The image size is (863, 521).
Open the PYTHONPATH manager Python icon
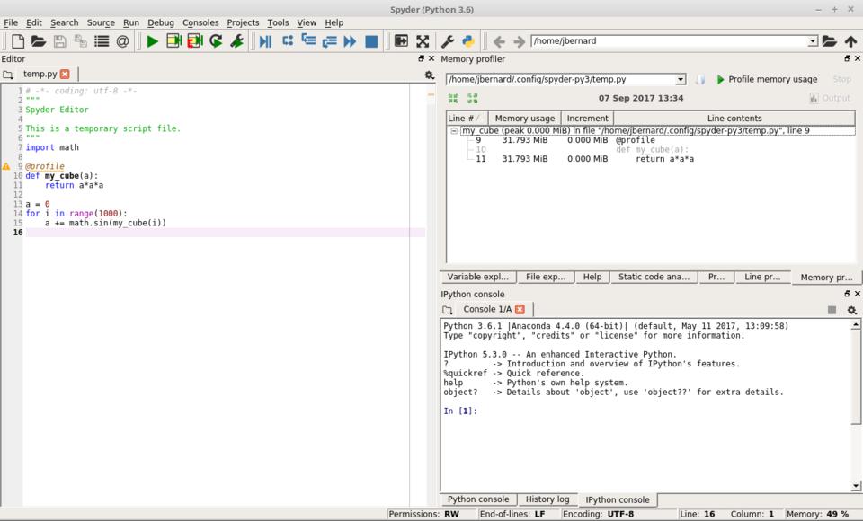coord(468,41)
